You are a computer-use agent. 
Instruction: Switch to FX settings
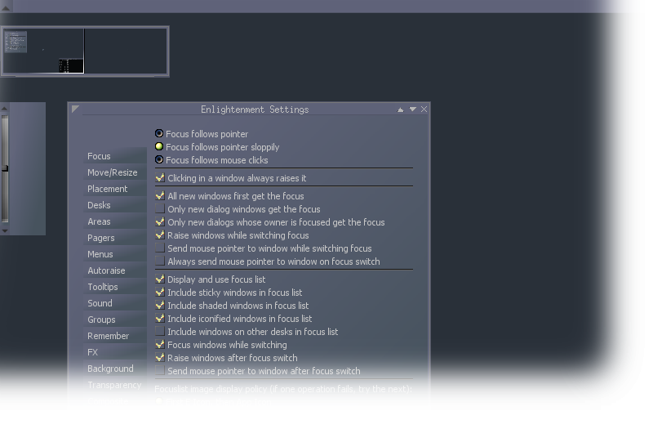pos(115,352)
